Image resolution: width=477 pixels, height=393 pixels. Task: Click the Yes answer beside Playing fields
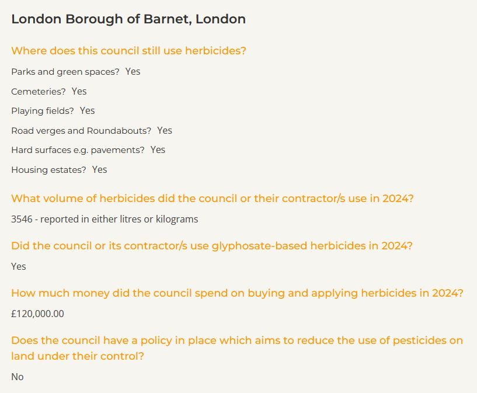click(87, 111)
